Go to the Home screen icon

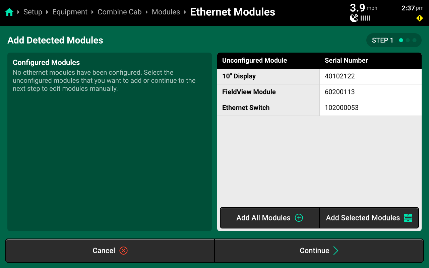click(x=9, y=12)
